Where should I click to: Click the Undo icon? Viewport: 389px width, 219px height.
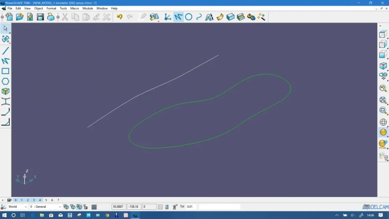(119, 16)
